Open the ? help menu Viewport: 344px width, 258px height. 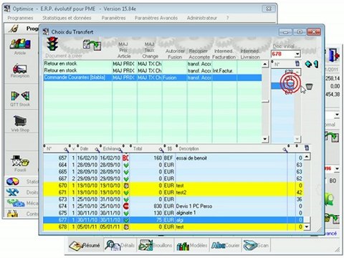[228, 18]
